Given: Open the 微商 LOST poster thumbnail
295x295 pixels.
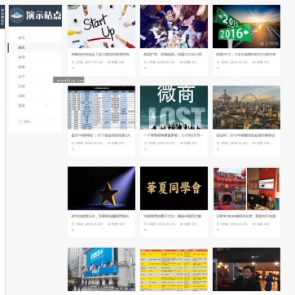Looking at the screenshot, I should coord(174,108).
